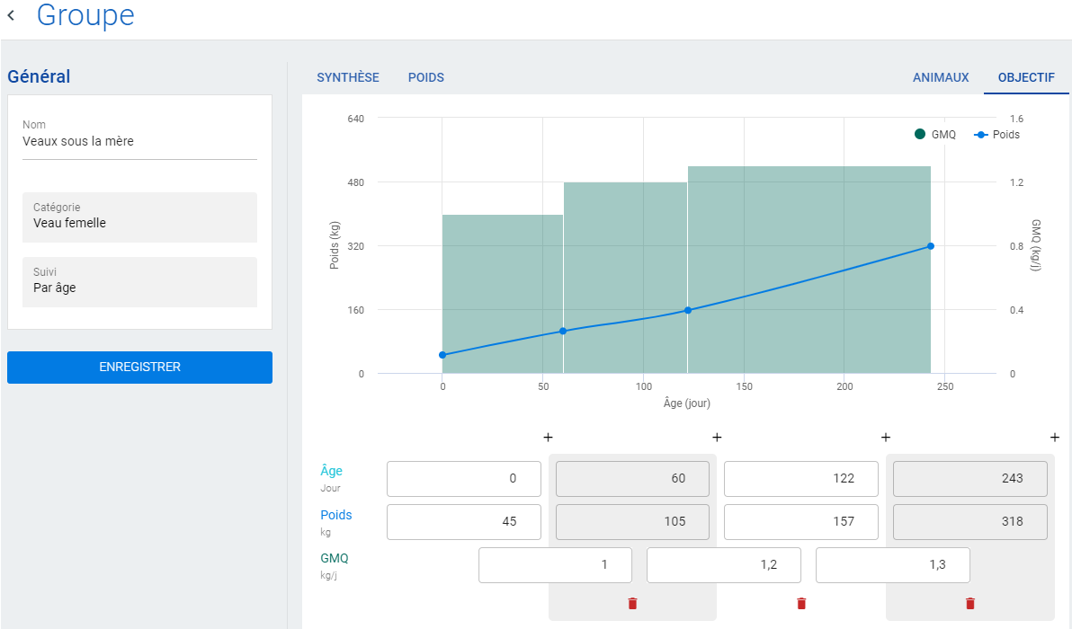Click the chart data point at age 243
Image resolution: width=1072 pixels, height=629 pixels.
click(931, 246)
